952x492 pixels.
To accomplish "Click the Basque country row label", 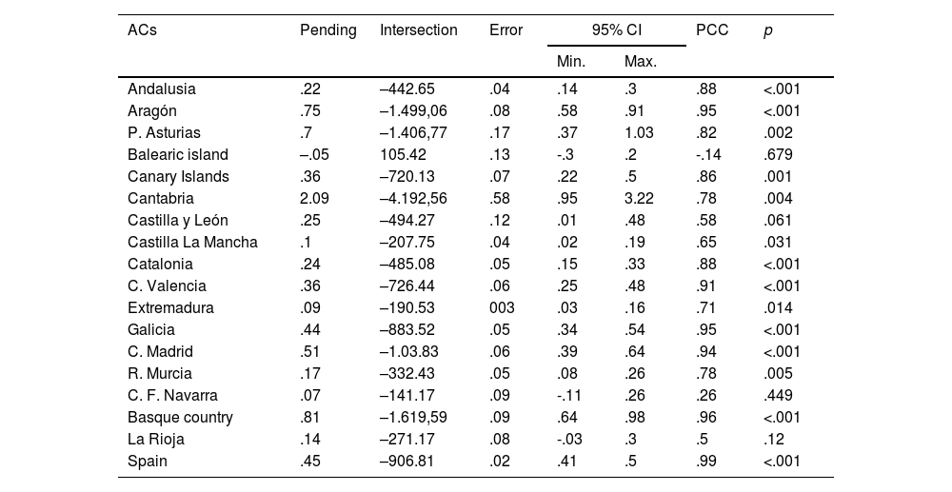I will coord(180,418).
